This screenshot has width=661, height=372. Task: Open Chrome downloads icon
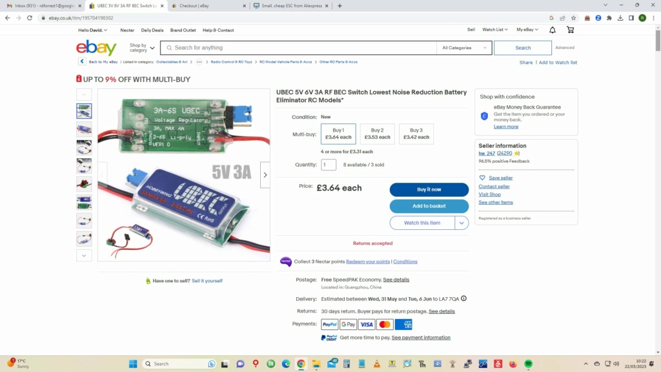620,18
